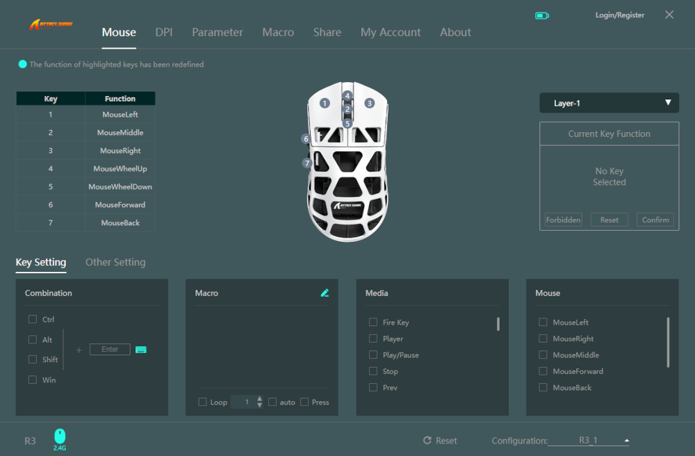Viewport: 695px width, 456px height.
Task: Click side button marker 6 on mouse
Action: tap(306, 139)
